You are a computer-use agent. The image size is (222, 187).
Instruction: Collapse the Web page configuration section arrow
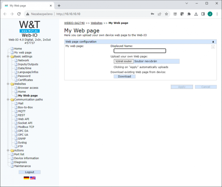pos(213,42)
